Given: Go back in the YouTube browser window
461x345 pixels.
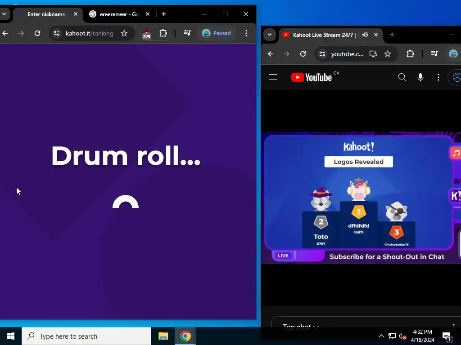Looking at the screenshot, I should point(271,54).
